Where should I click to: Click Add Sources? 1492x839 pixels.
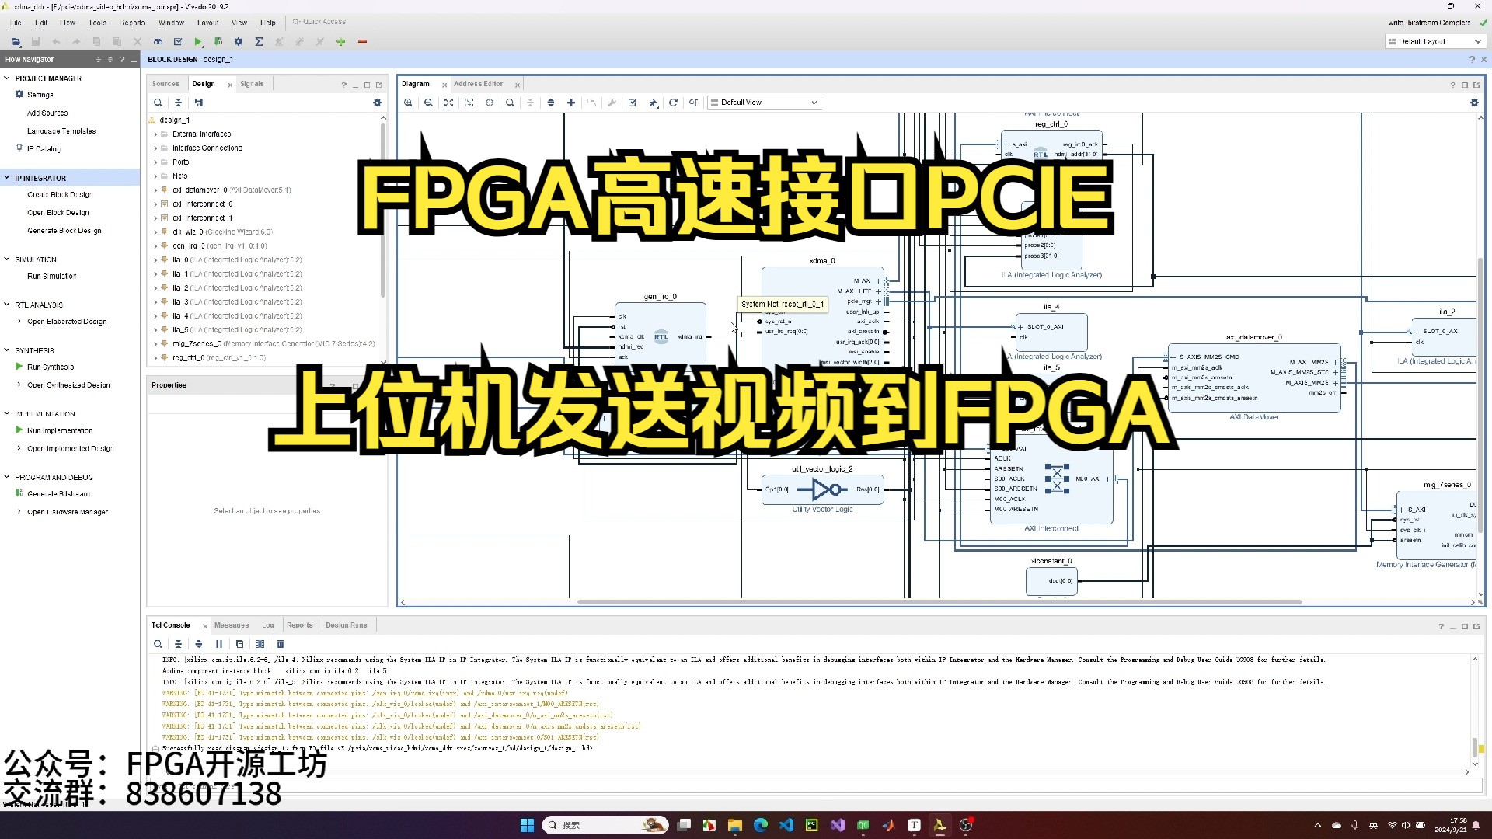coord(47,113)
